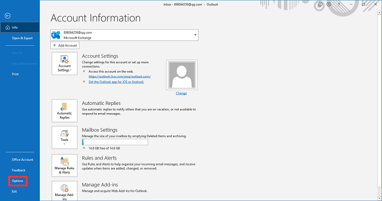
Task: Click the Account Settings heading text
Action: 100,56
